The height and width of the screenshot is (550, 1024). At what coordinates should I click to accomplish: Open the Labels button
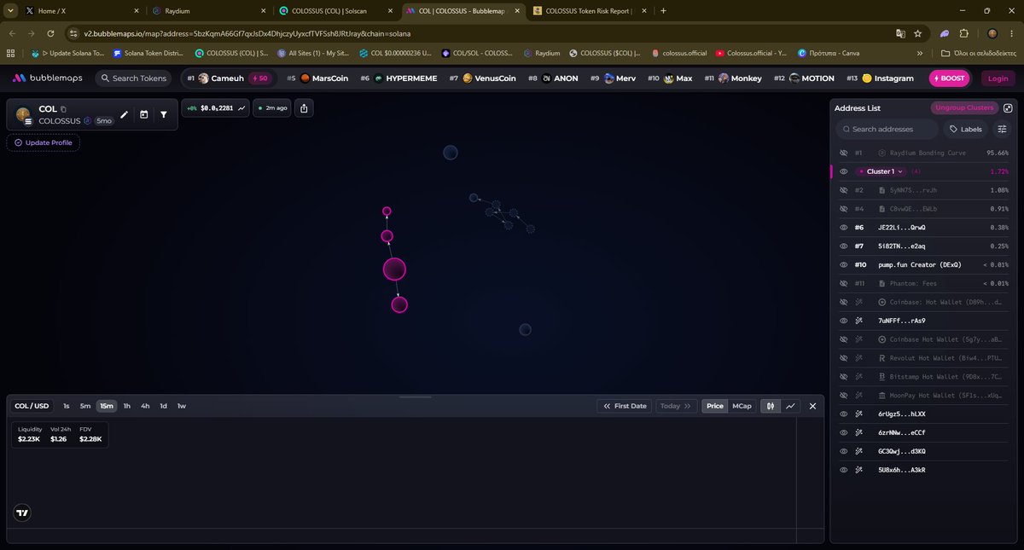[x=966, y=130]
